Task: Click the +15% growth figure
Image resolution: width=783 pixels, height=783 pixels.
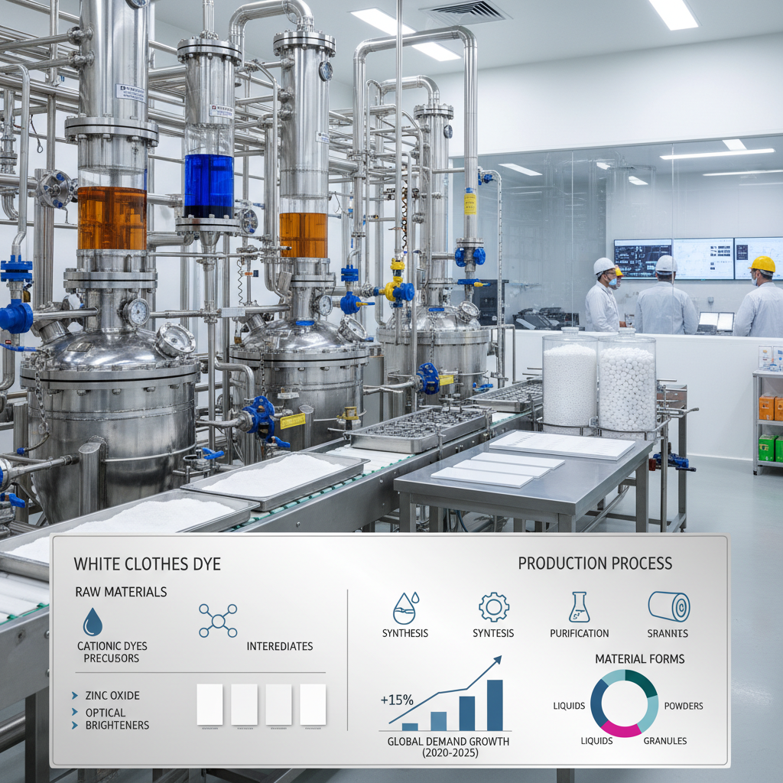Action: click(x=396, y=699)
